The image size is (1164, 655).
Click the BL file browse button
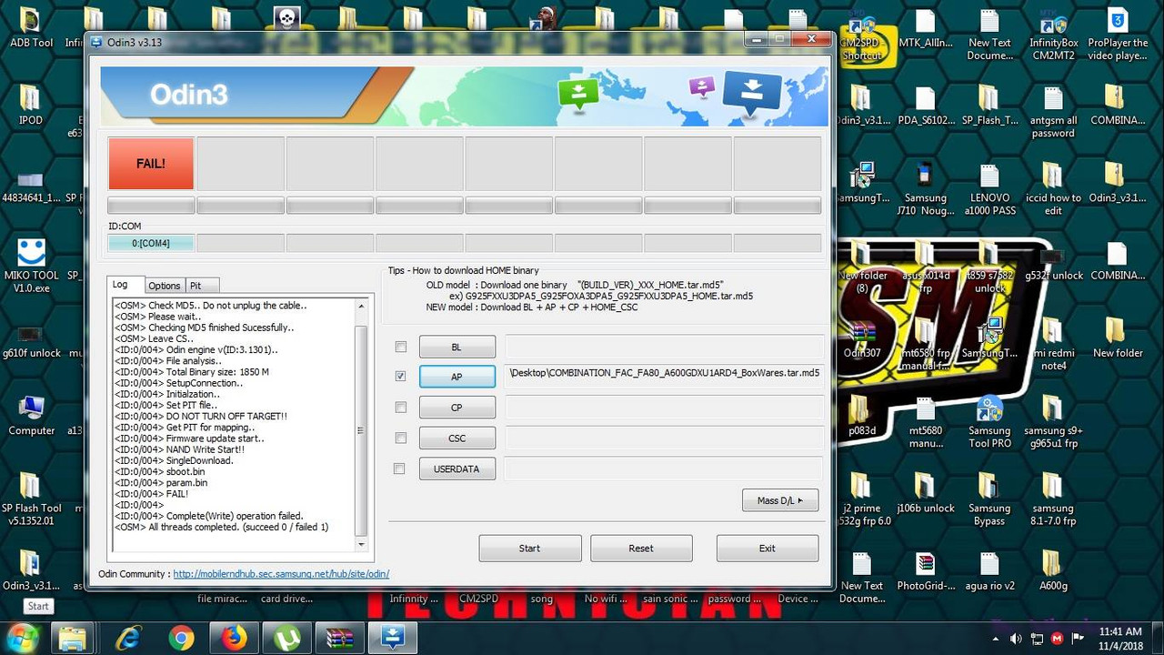coord(457,347)
